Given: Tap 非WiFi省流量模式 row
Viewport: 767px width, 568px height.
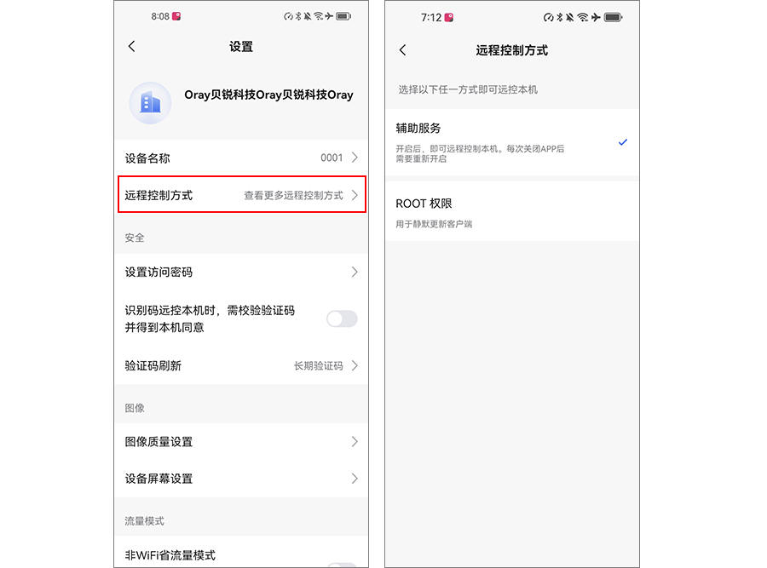Looking at the screenshot, I should pos(241,554).
